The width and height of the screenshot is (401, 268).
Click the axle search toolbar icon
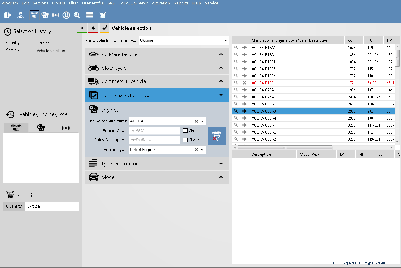(56, 15)
